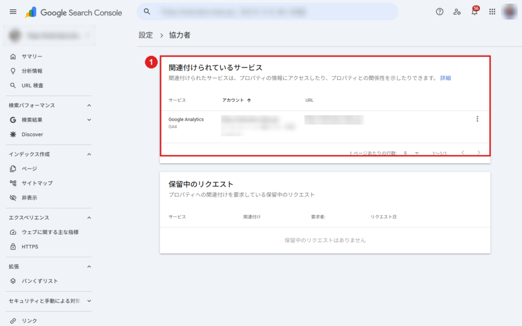522x326 pixels.
Task: Click the 要求者 column header
Action: tap(318, 217)
